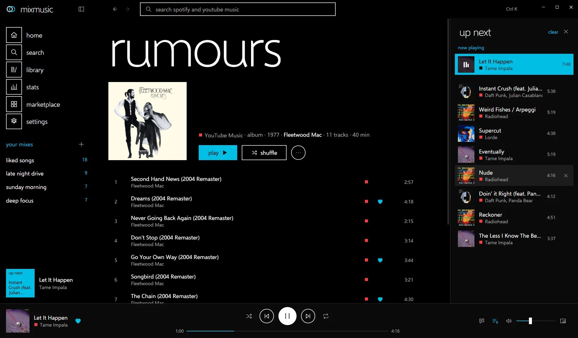Open the sunday morning mix
Screen dimensions: 578x338
pyautogui.click(x=47, y=187)
